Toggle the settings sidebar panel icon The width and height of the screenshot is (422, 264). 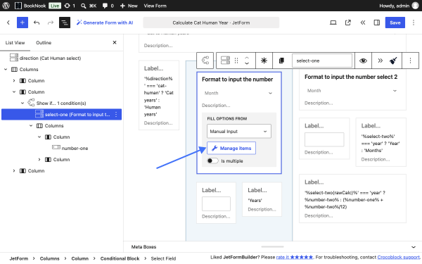tap(377, 23)
